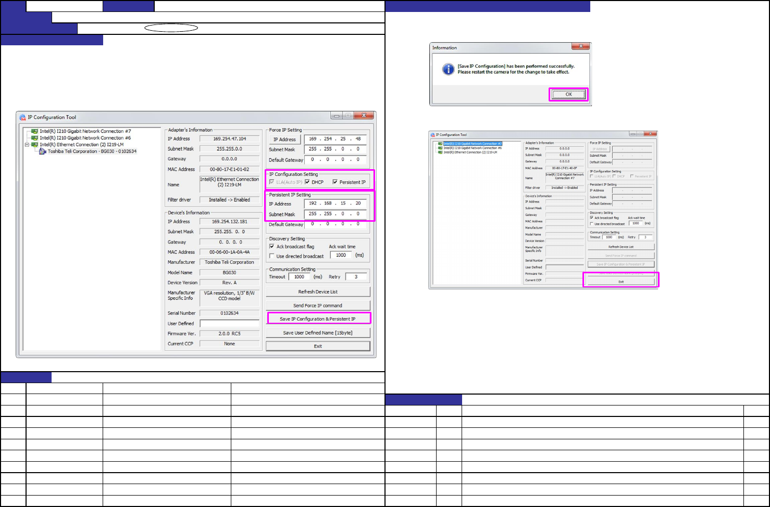Uncheck Ack broadcast flag in smaller tool window
Screen dimensions: 770x507
coord(591,218)
